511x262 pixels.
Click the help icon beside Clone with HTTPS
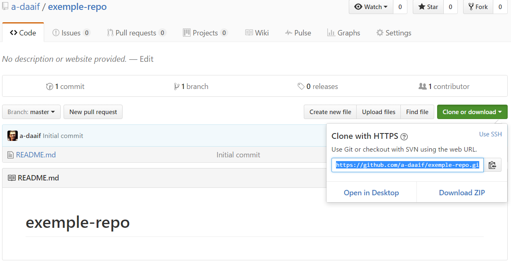tap(404, 137)
